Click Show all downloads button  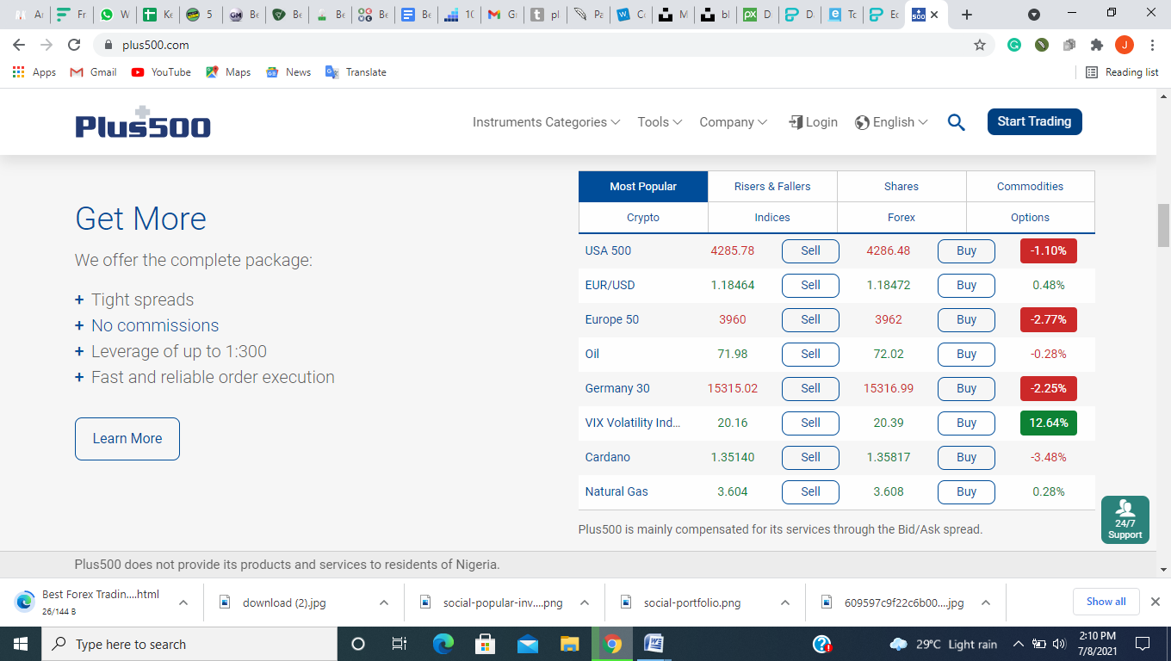click(1106, 602)
